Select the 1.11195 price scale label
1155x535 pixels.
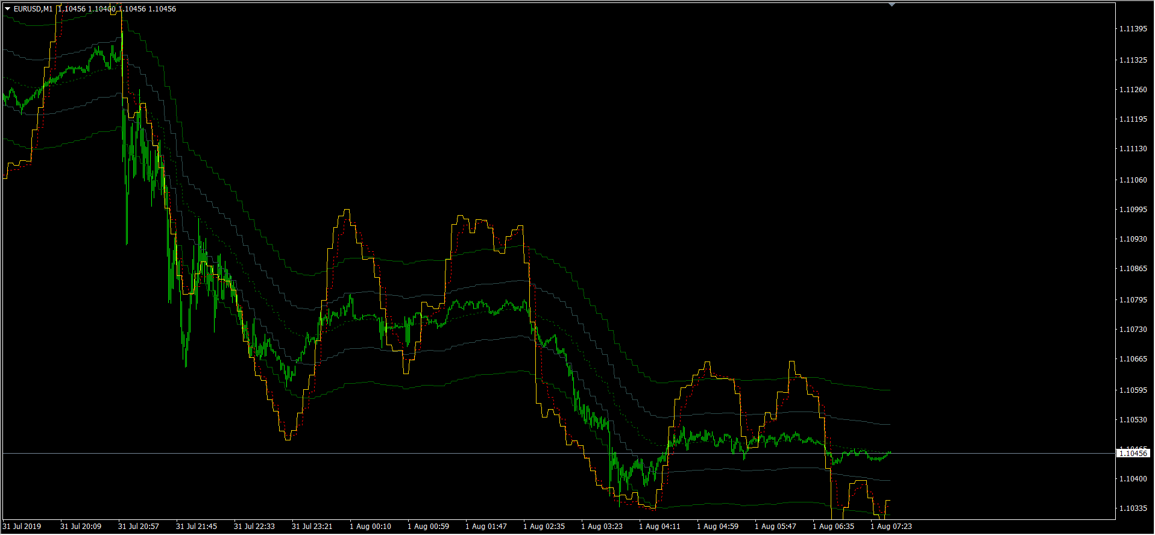[x=1133, y=119]
